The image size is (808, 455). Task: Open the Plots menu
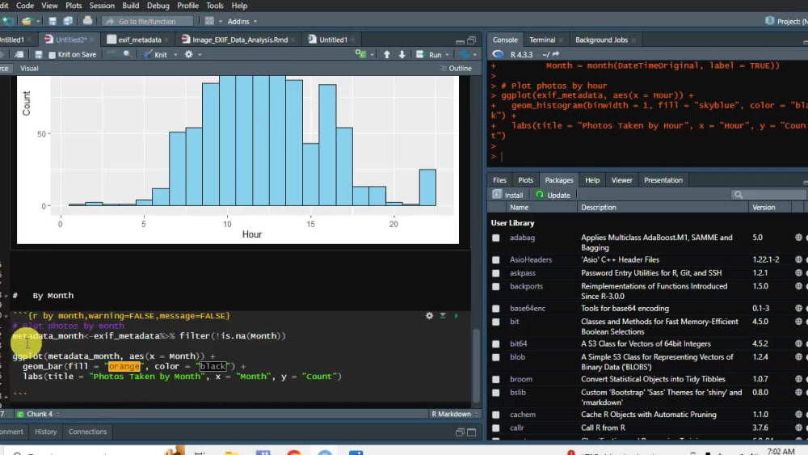pyautogui.click(x=74, y=6)
